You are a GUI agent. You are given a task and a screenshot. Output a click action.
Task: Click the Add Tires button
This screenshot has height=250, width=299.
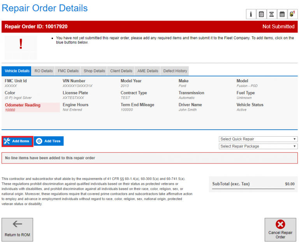coord(49,141)
